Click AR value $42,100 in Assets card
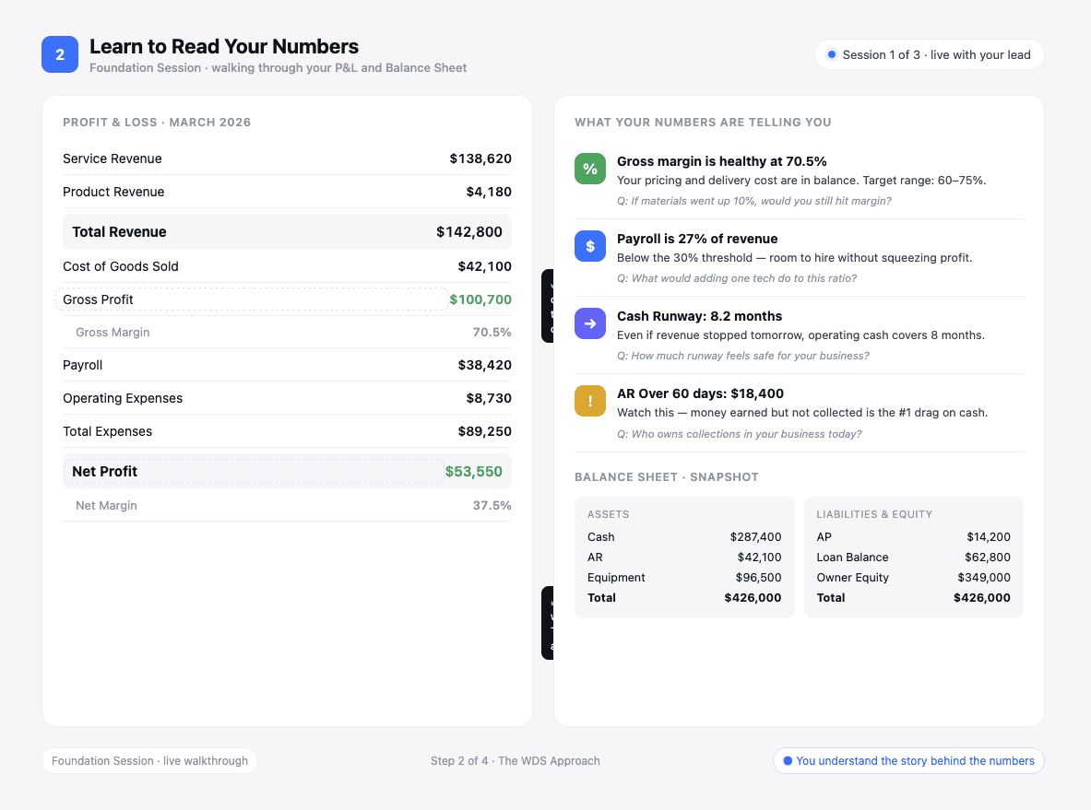The width and height of the screenshot is (1091, 810). coord(759,557)
